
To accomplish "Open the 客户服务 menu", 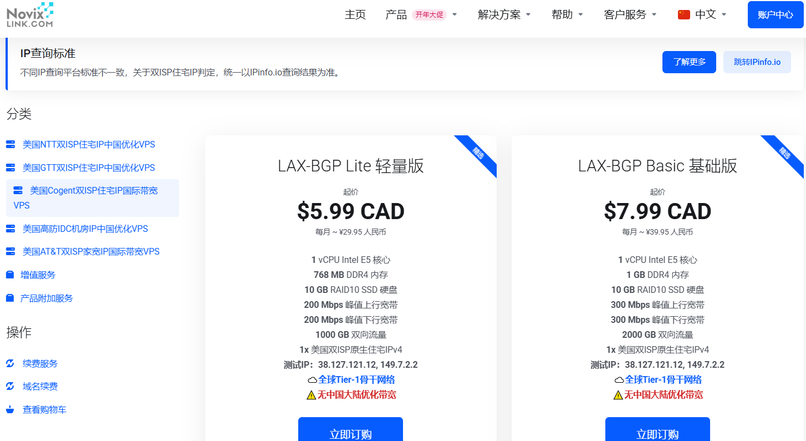I will coord(625,15).
